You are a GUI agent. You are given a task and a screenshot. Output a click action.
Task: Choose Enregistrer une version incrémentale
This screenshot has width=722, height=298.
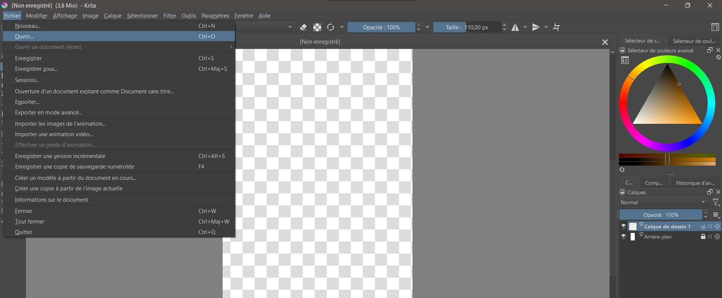119,156
